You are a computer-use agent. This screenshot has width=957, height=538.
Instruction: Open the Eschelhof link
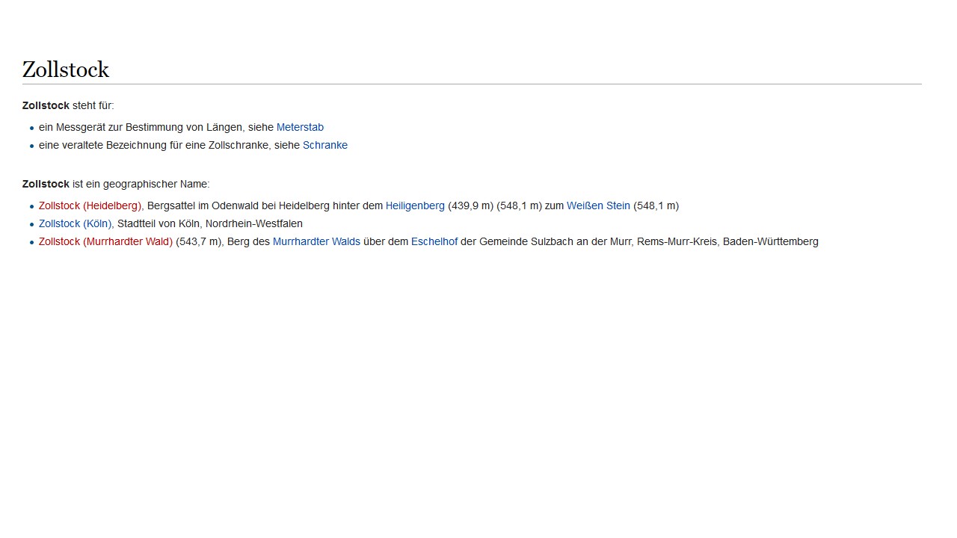click(434, 241)
